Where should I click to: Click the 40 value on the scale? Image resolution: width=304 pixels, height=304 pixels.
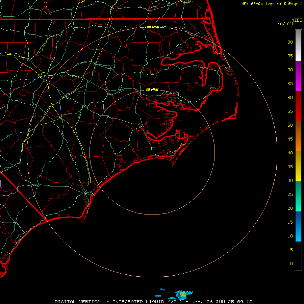[x=290, y=153]
